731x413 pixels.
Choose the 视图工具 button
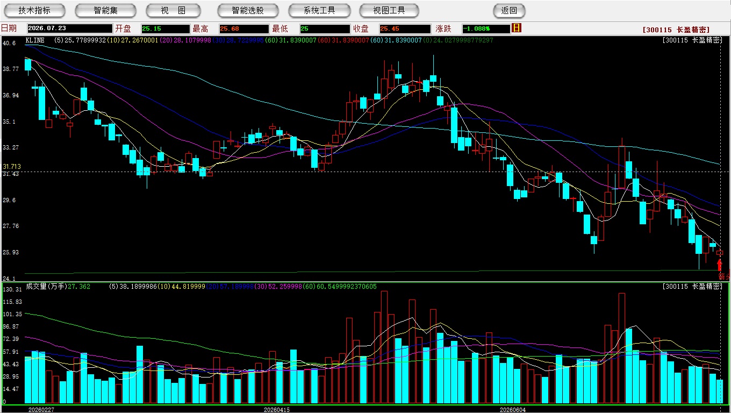[390, 10]
